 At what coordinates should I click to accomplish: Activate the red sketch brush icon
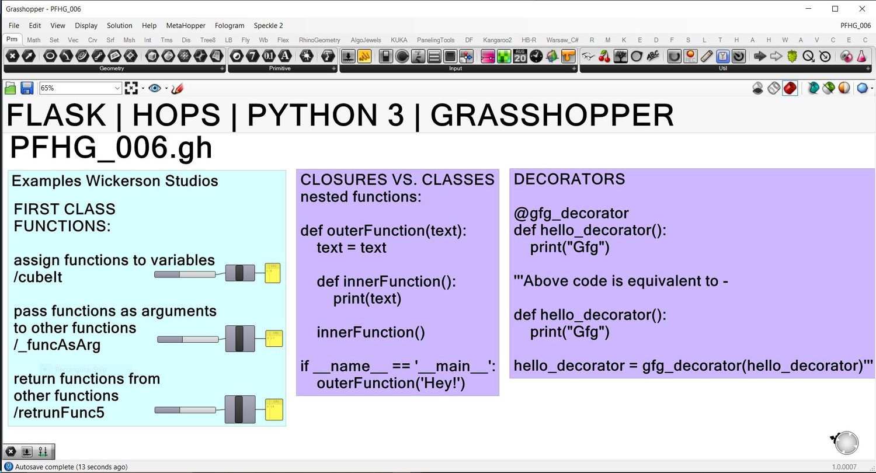(x=178, y=88)
